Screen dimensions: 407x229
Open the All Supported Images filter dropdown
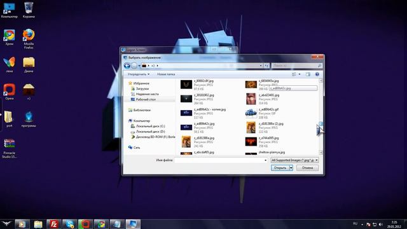(294, 160)
